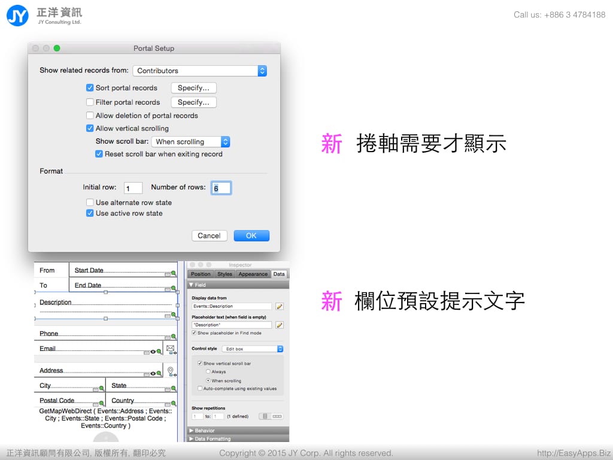The image size is (613, 460).
Task: Click the Number of rows input field
Action: pyautogui.click(x=221, y=188)
